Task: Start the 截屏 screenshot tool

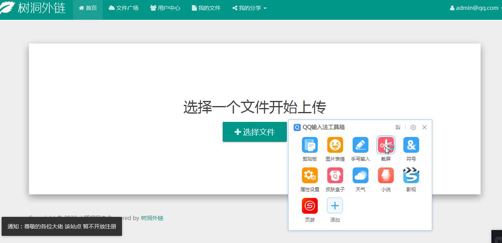Action: [x=386, y=145]
